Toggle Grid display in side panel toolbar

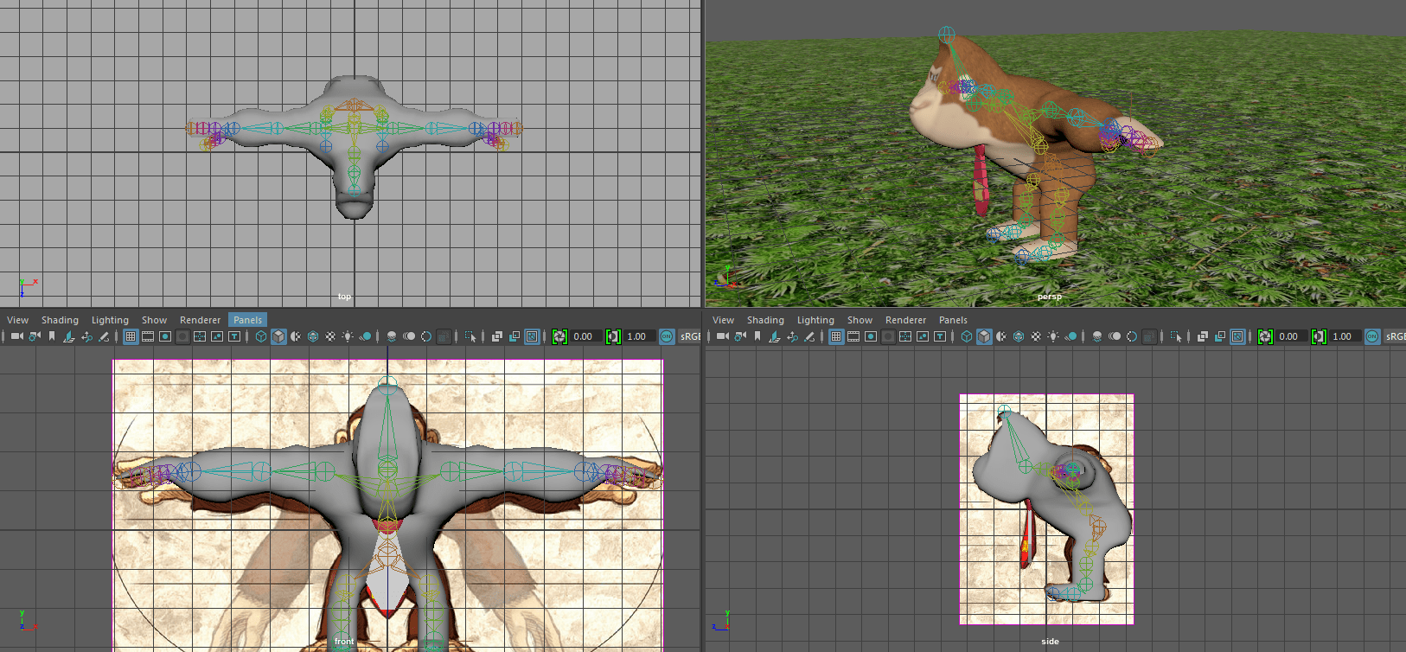pos(836,336)
